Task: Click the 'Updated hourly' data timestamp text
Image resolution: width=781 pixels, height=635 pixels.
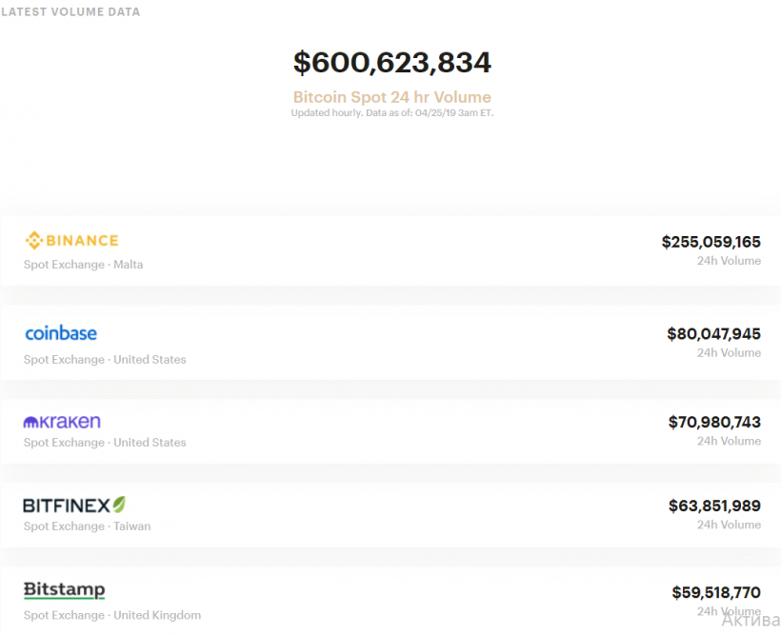Action: coord(391,112)
